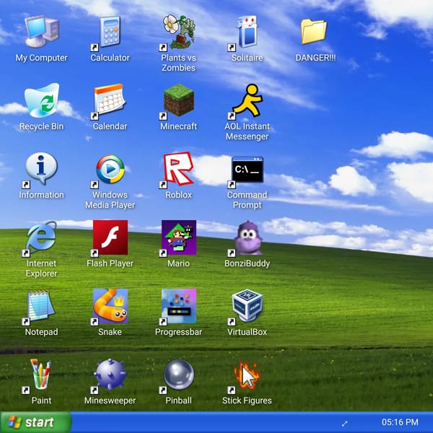Launch Windows Media Player shortcut
Image resolution: width=433 pixels, height=433 pixels.
click(x=110, y=169)
